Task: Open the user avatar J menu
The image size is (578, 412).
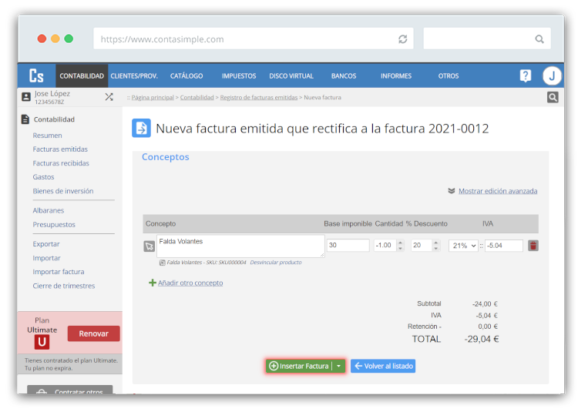Action: tap(552, 75)
